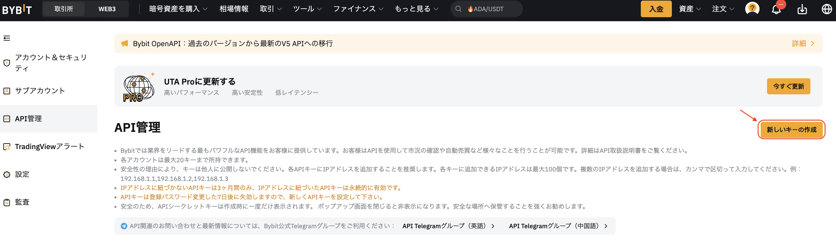
Task: Click the settings gear icon
Action: pos(7,175)
